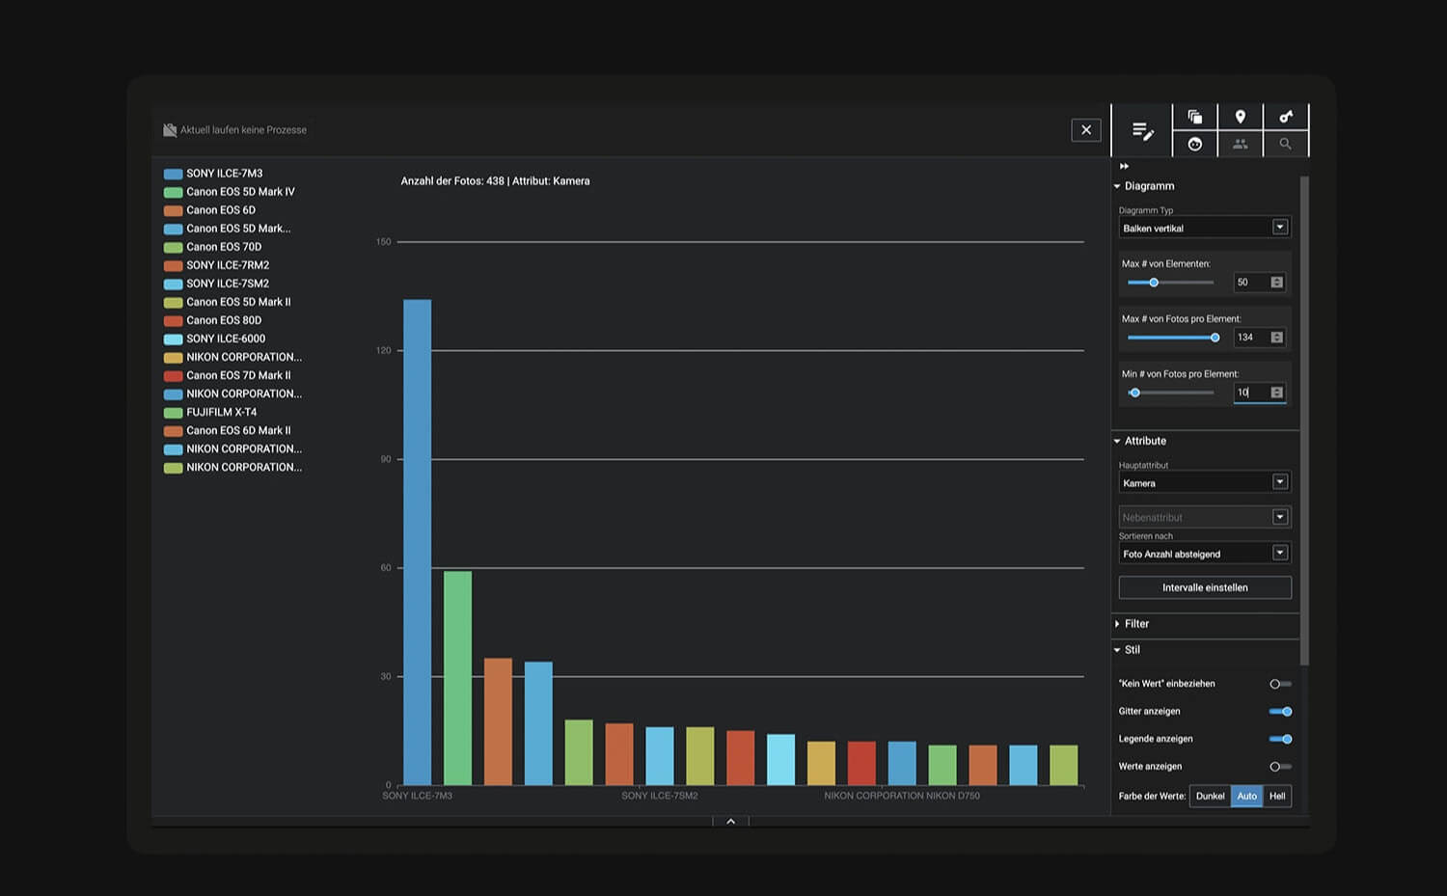Screen dimensions: 1447x896
Task: Open the Sortieren nach dropdown
Action: click(x=1205, y=554)
